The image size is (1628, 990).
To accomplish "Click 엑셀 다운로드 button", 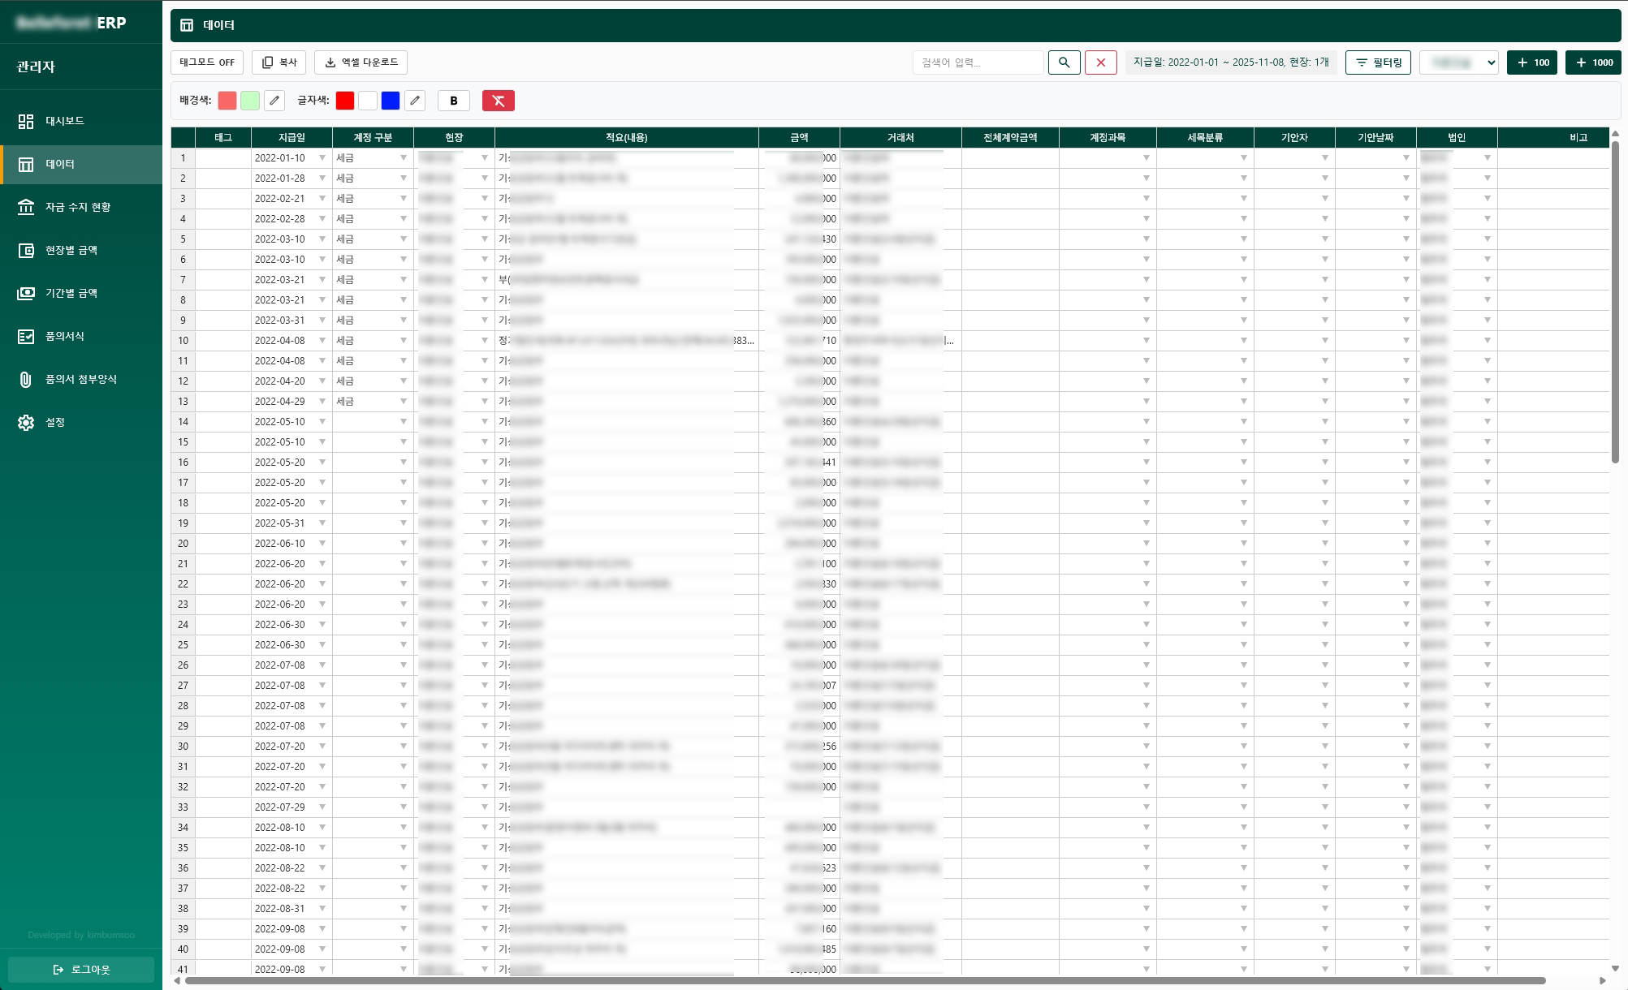I will [x=361, y=62].
